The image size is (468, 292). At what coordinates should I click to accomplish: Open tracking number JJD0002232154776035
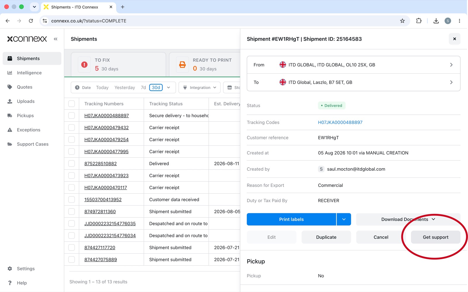(110, 224)
